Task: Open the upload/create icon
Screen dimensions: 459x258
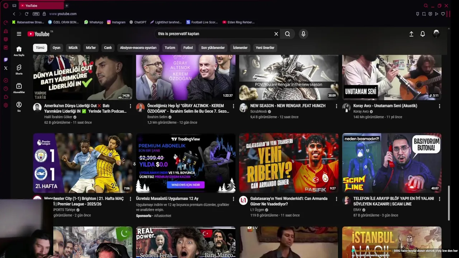Action: (411, 34)
